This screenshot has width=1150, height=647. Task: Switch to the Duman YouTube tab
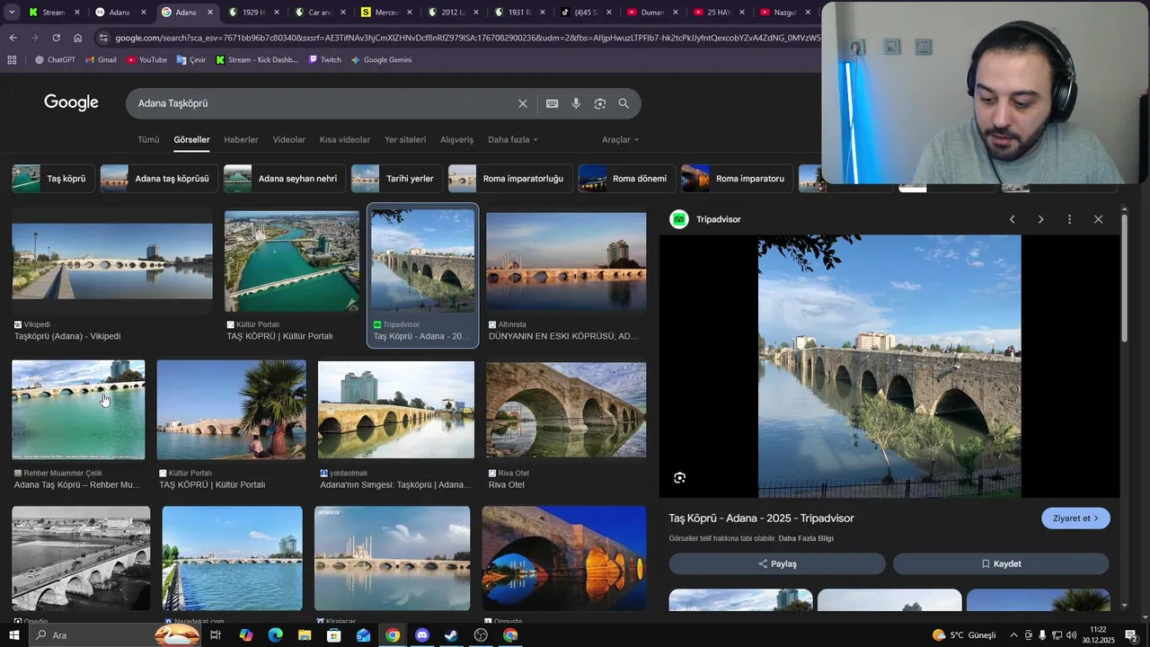click(653, 13)
